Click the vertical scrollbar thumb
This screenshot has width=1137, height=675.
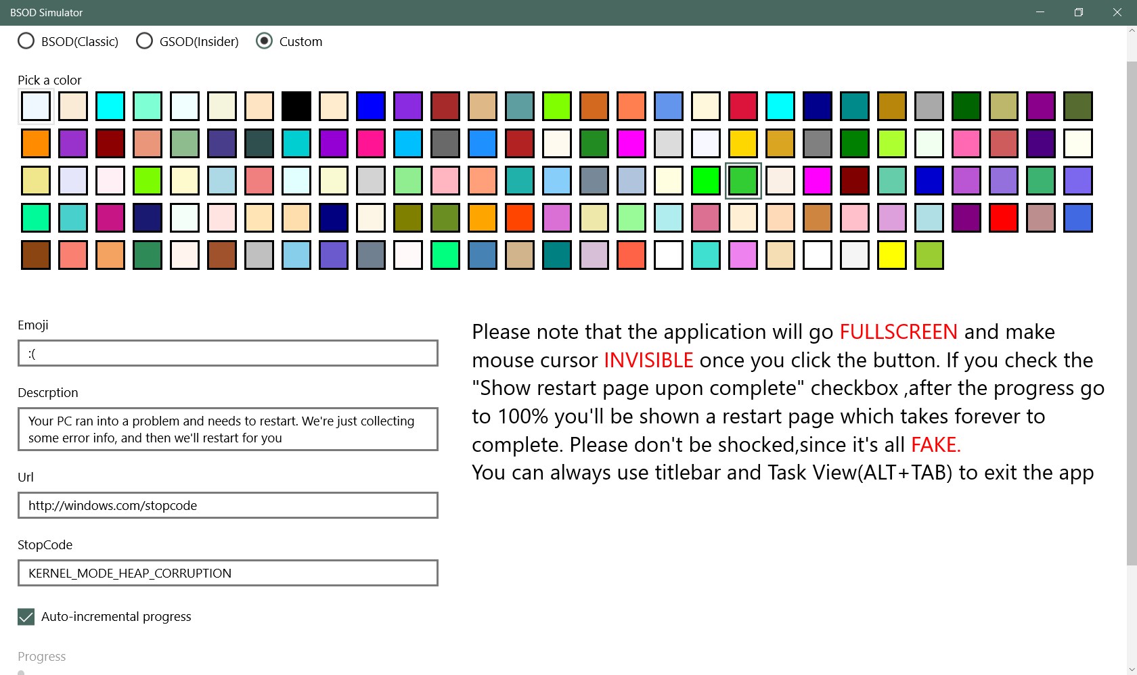click(1131, 313)
